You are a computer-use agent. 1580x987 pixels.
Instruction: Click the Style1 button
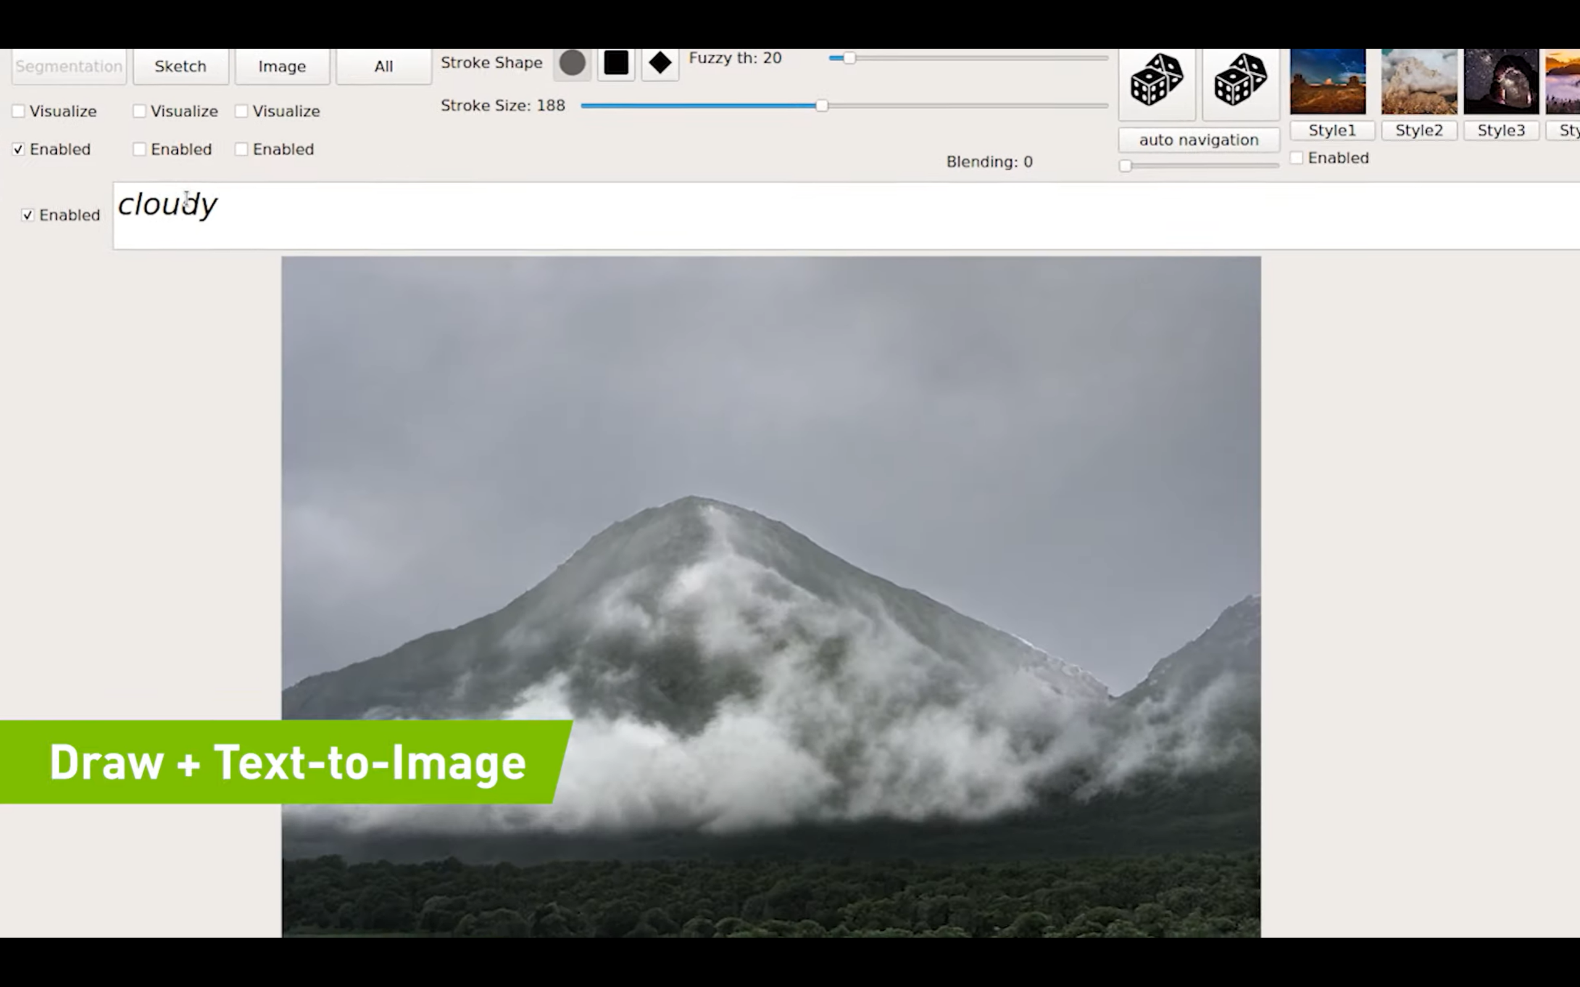1332,131
